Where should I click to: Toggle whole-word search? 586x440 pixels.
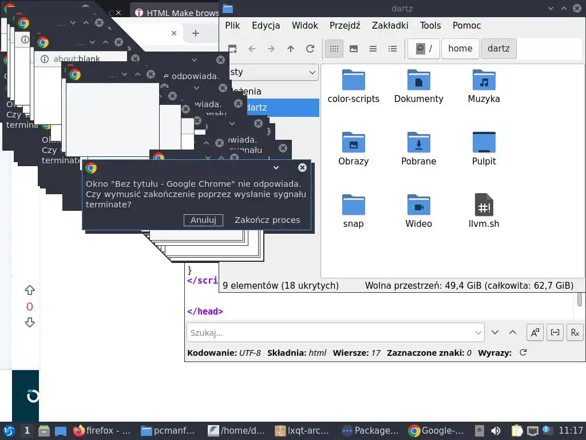pyautogui.click(x=555, y=332)
